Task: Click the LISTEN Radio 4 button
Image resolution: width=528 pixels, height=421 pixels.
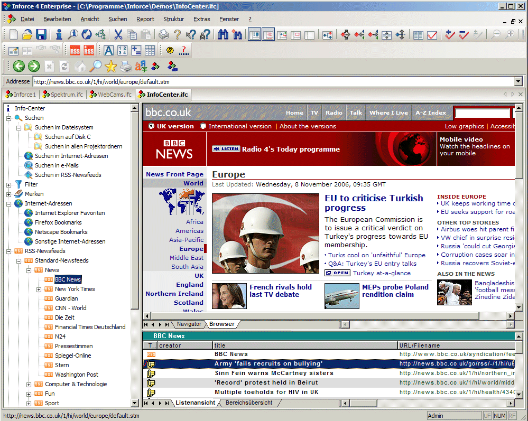Action: point(226,149)
